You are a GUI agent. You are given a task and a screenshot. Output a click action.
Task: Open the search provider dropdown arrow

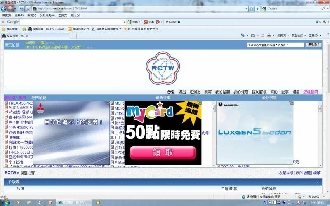[328, 9]
